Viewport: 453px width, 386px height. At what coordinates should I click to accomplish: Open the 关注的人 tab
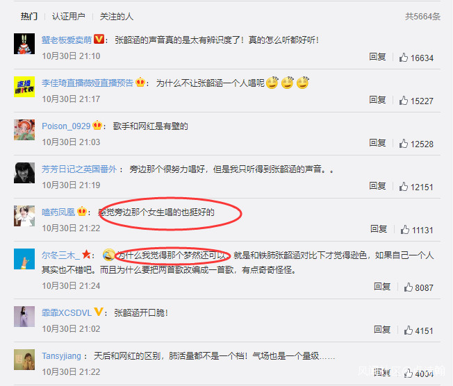click(117, 17)
